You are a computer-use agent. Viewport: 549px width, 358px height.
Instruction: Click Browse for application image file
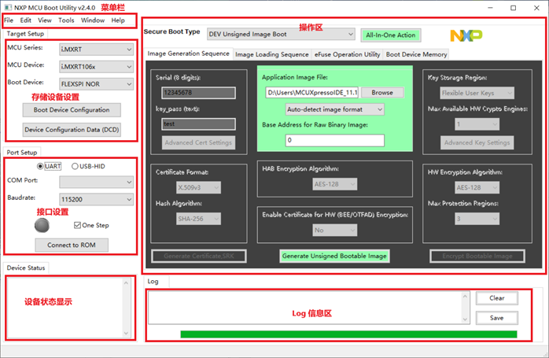pyautogui.click(x=382, y=93)
